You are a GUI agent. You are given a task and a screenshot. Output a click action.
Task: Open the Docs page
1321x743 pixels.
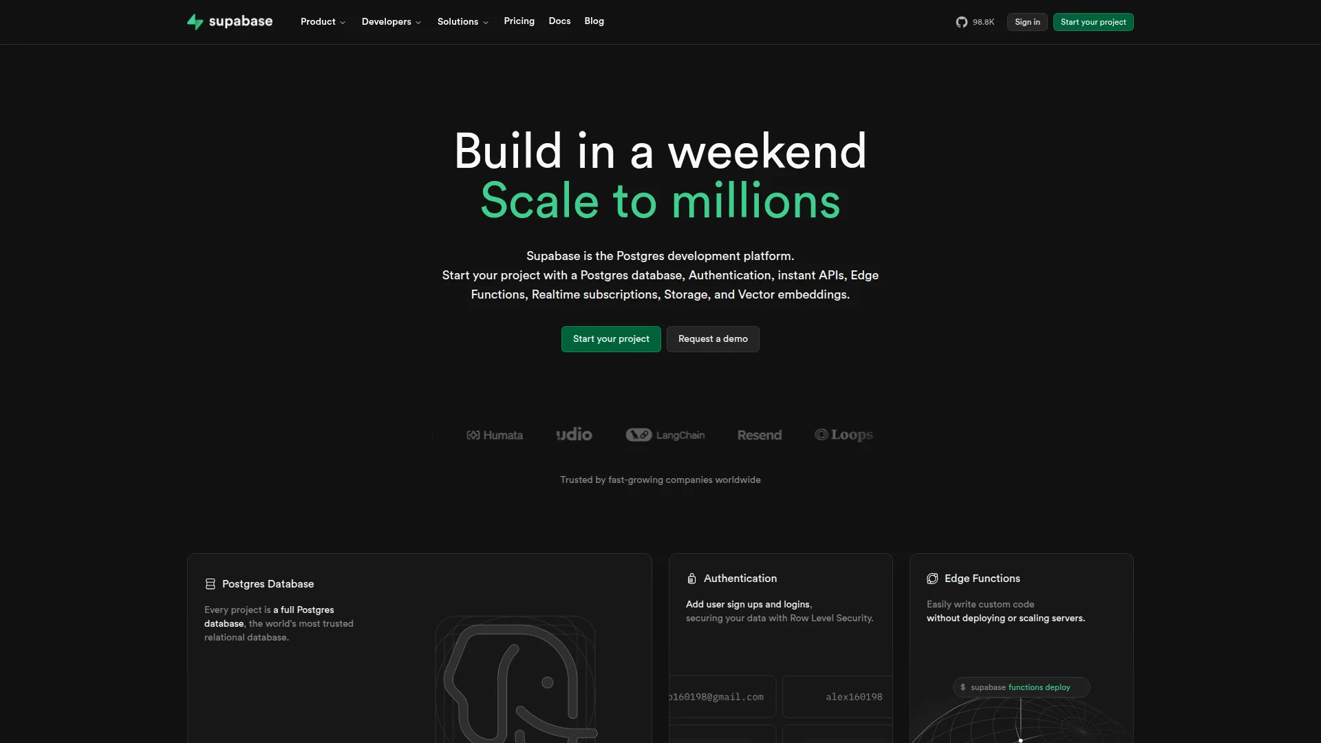[559, 21]
